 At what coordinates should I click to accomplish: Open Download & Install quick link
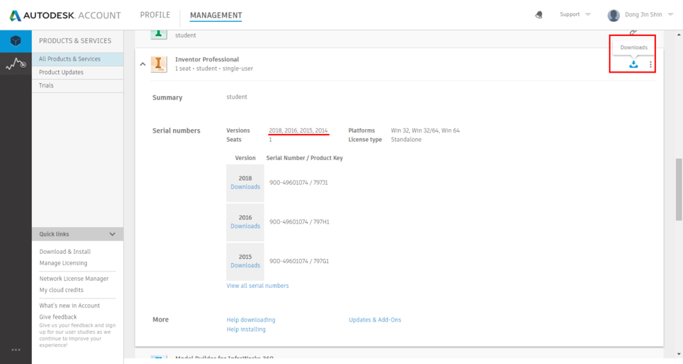tap(65, 252)
